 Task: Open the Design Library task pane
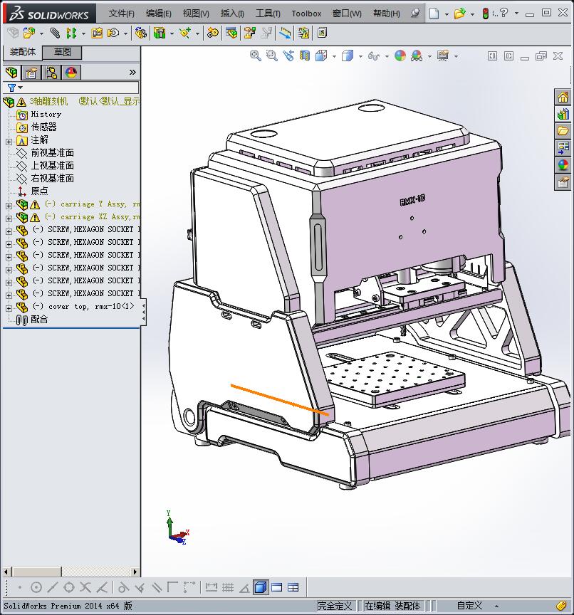pyautogui.click(x=563, y=114)
